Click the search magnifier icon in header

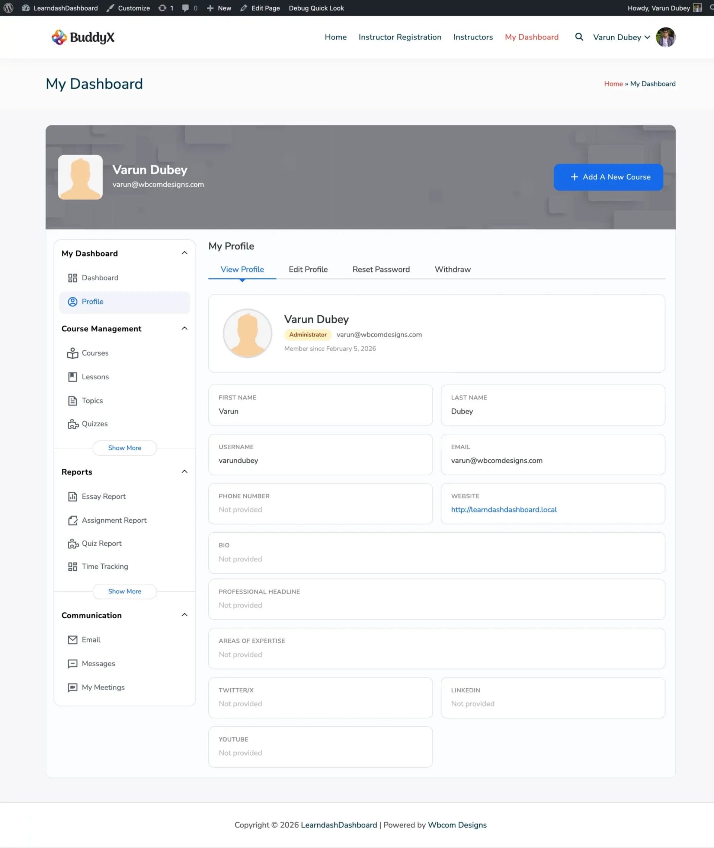coord(579,37)
